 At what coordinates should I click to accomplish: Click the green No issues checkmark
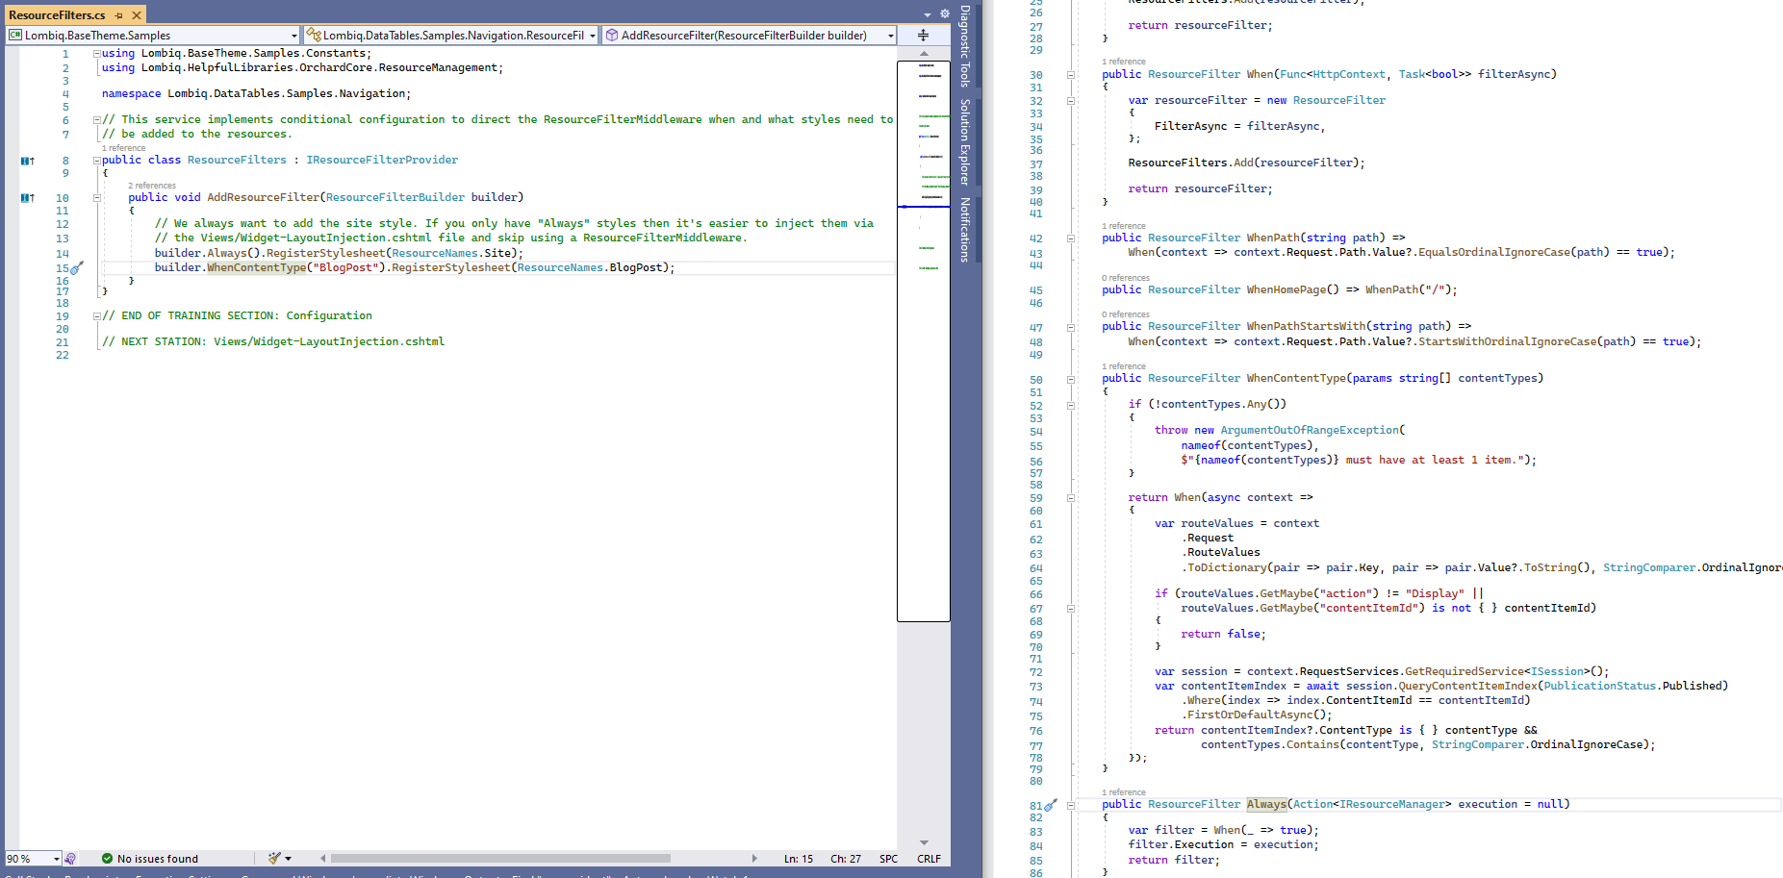point(108,859)
